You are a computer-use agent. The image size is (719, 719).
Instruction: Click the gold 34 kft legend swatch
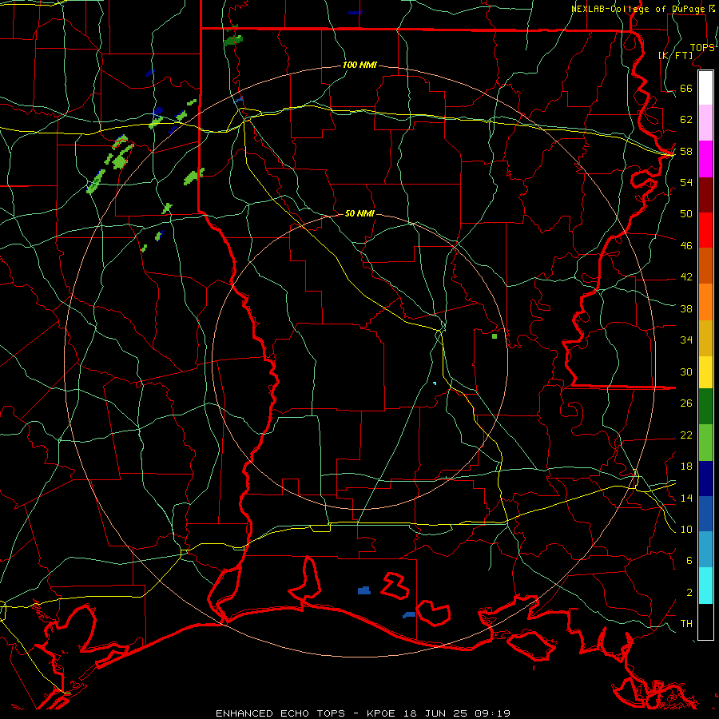705,338
